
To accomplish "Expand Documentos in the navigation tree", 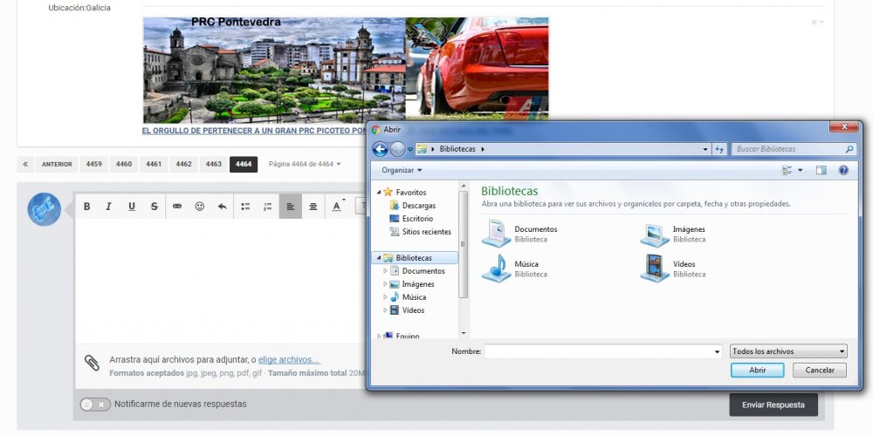I will (x=385, y=271).
